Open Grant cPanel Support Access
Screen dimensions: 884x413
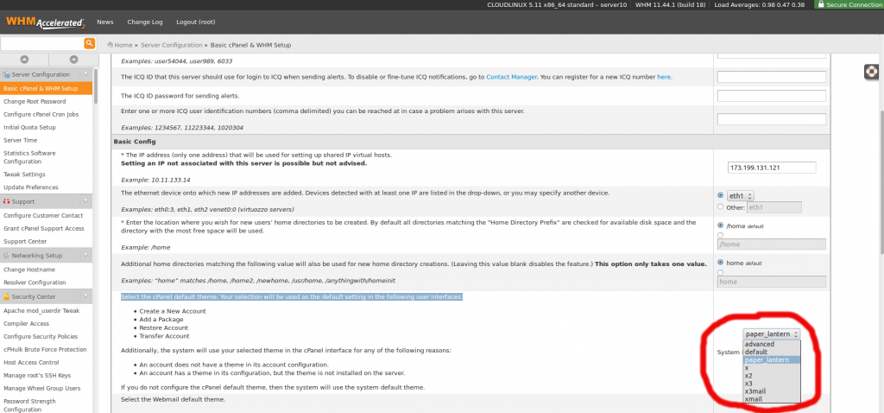tap(44, 228)
